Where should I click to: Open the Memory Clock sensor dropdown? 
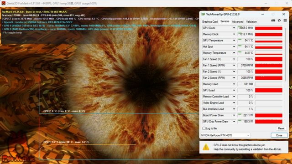[234, 34]
